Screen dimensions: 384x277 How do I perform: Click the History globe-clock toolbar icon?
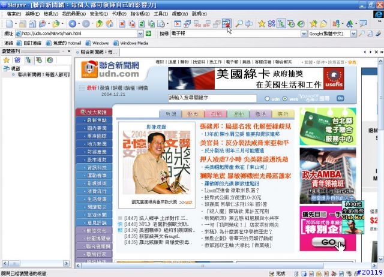coord(301,23)
